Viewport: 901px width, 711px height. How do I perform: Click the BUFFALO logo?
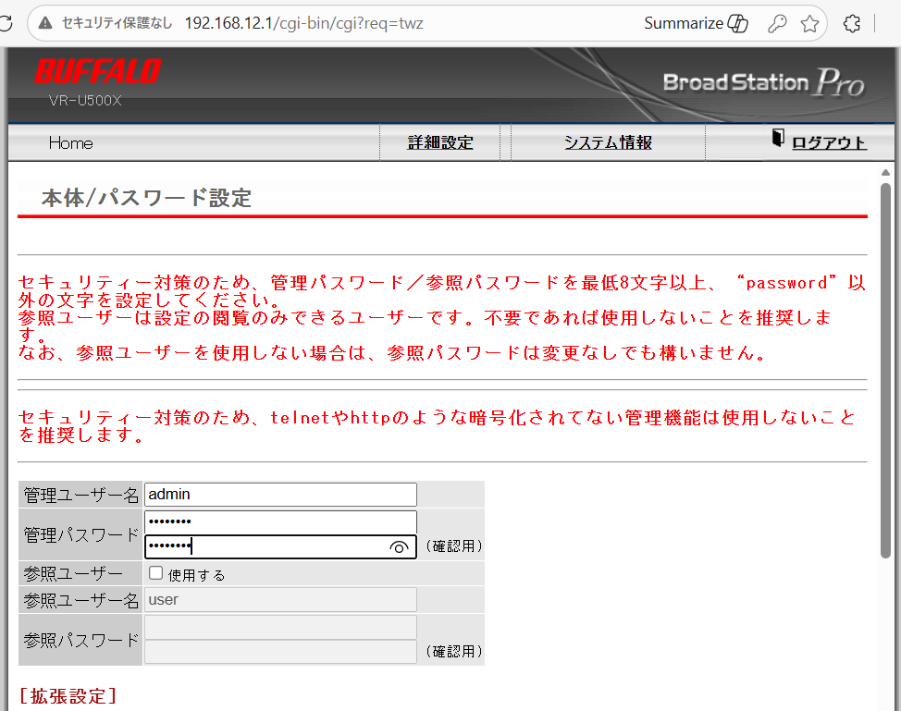click(98, 72)
